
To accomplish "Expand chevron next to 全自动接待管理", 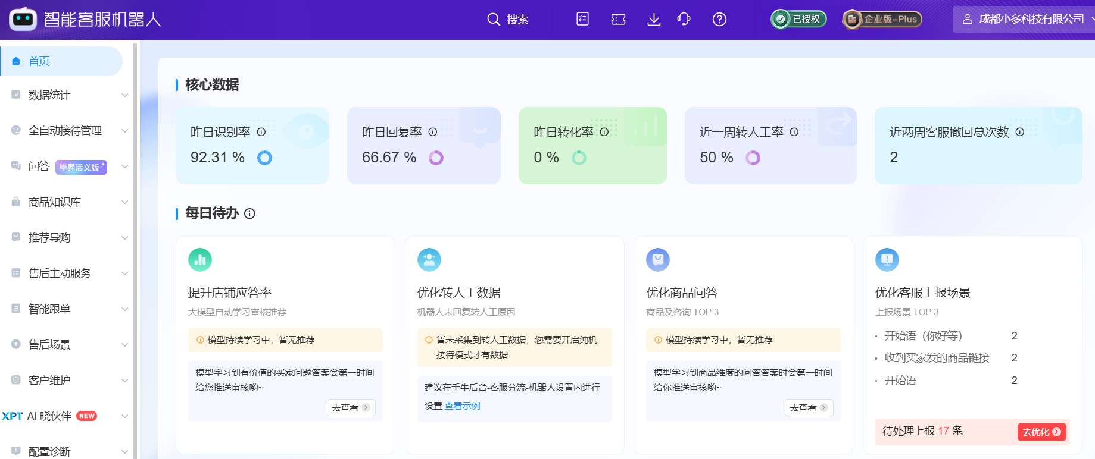I will point(124,130).
